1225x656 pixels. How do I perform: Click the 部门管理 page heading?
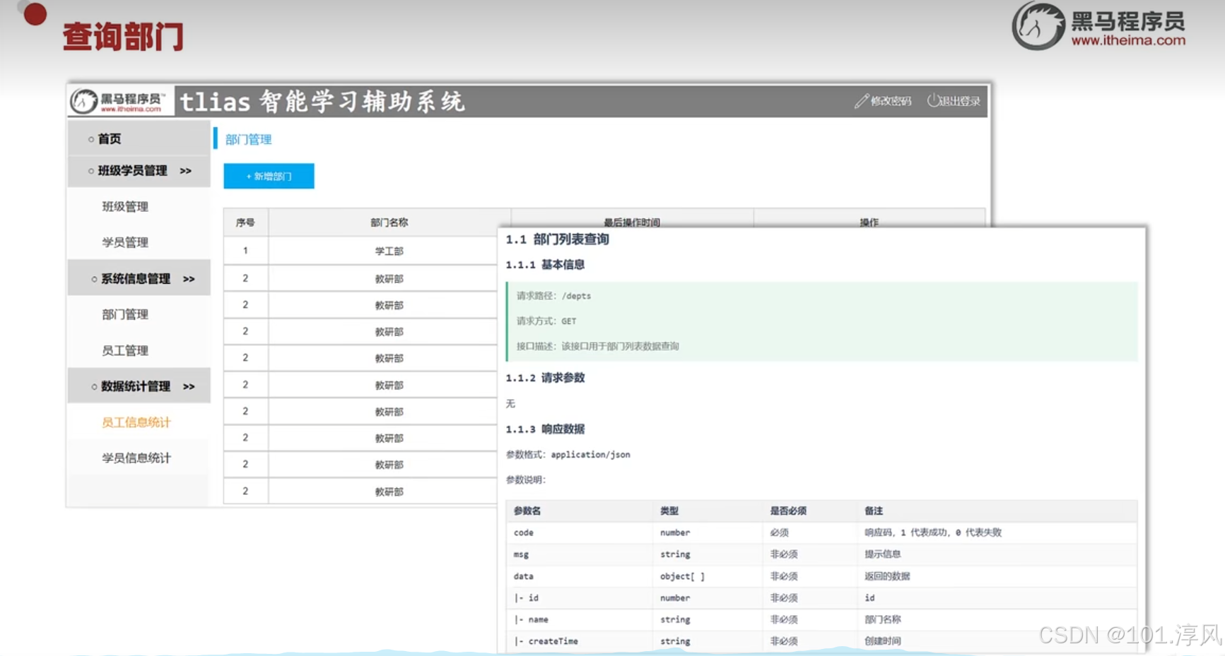click(x=248, y=140)
